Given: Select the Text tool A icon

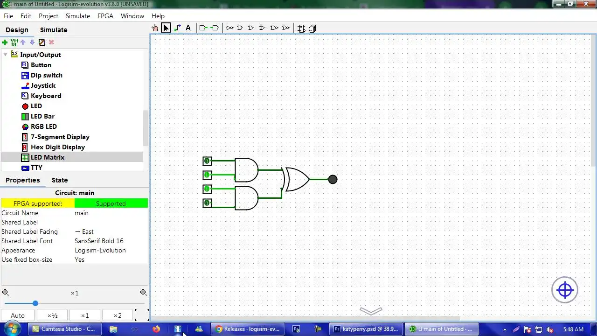Looking at the screenshot, I should coord(188,28).
